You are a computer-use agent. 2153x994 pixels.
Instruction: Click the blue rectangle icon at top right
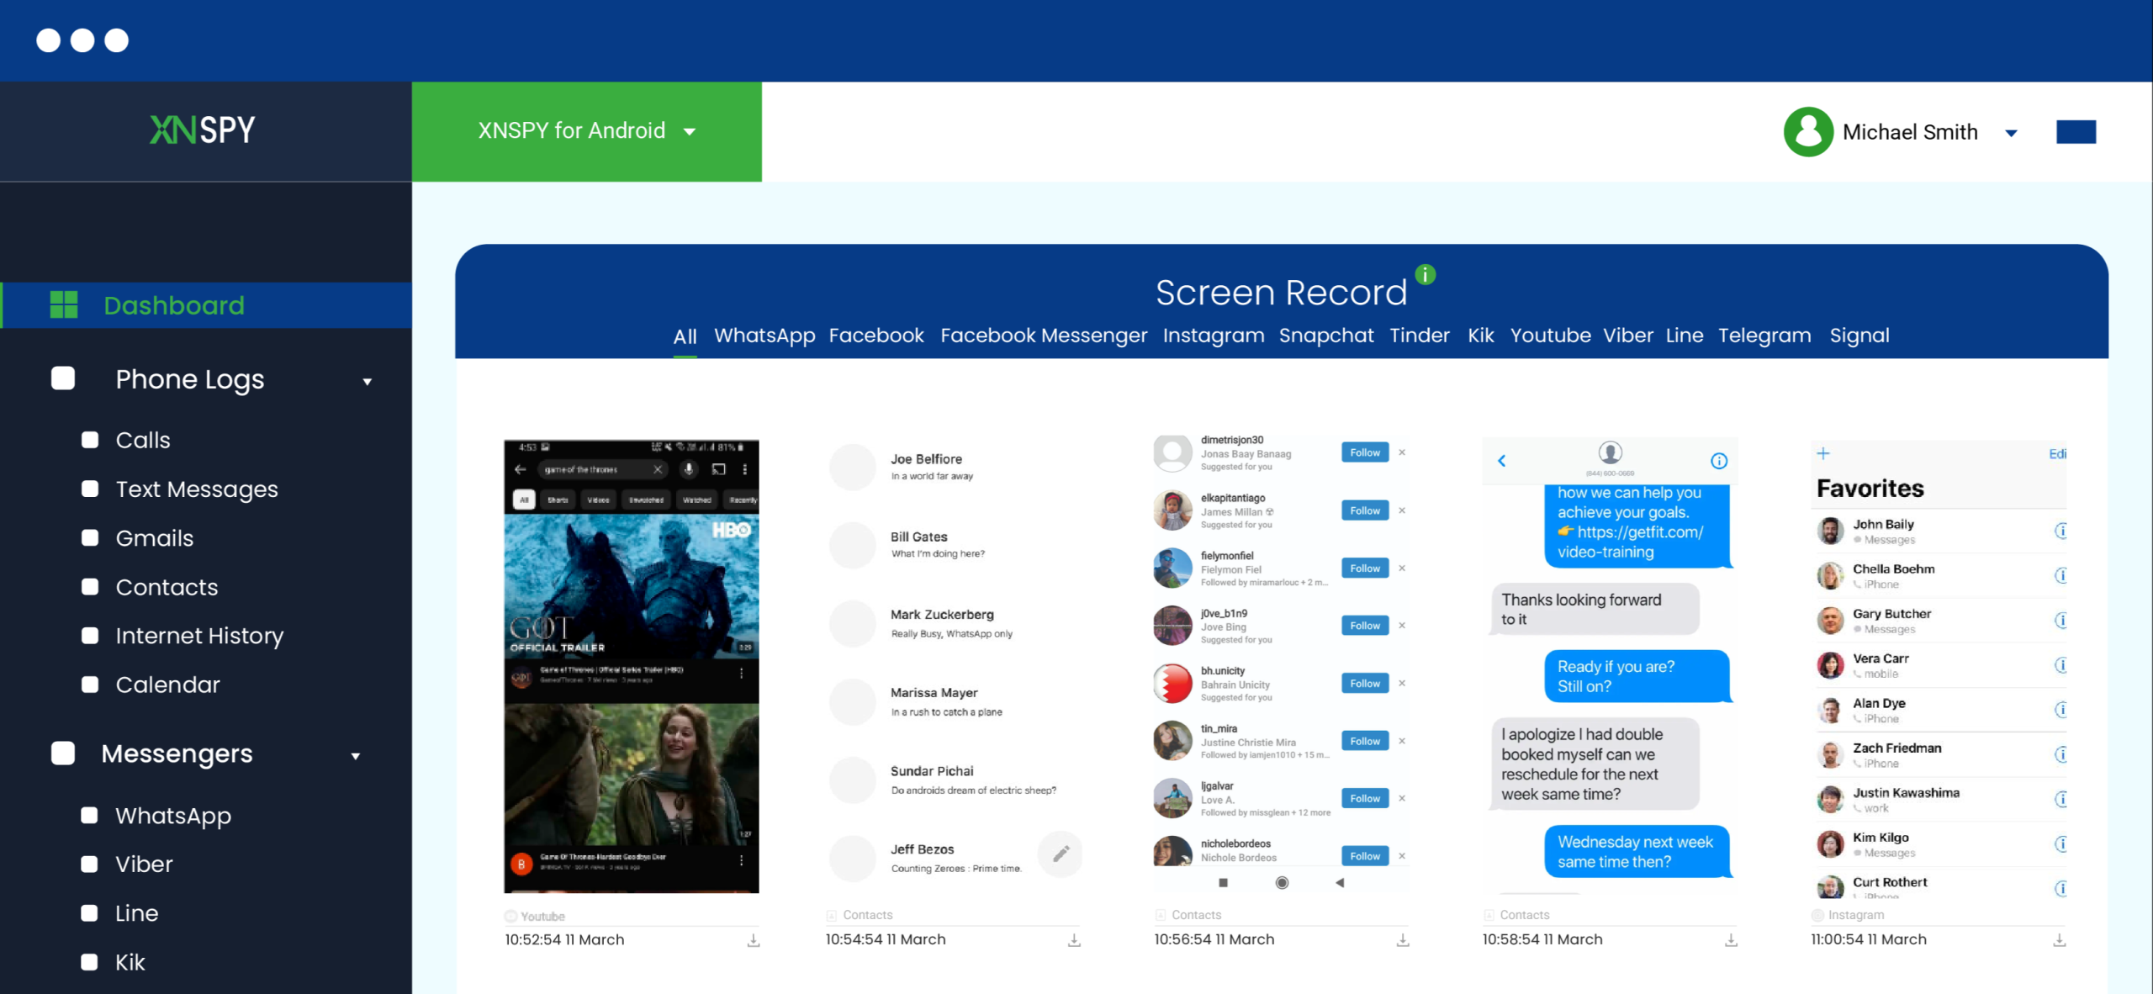coord(2076,132)
